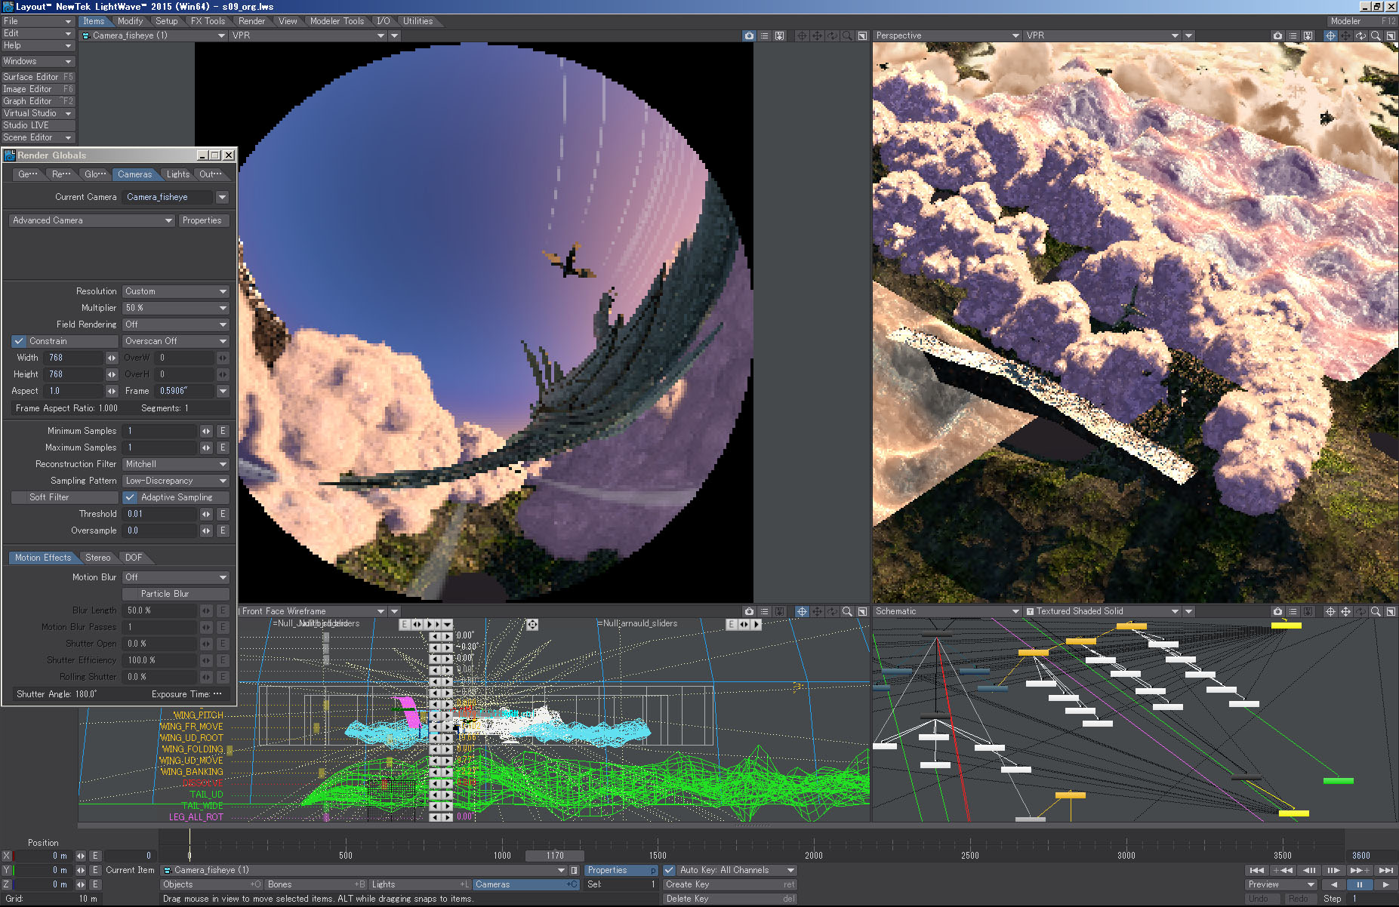Step back one frame

tap(1309, 870)
